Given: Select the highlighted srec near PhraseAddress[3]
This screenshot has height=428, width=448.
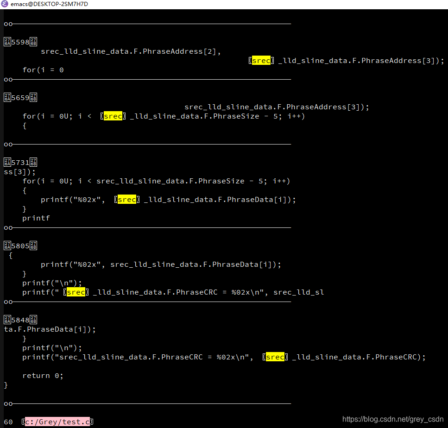Looking at the screenshot, I should point(261,60).
